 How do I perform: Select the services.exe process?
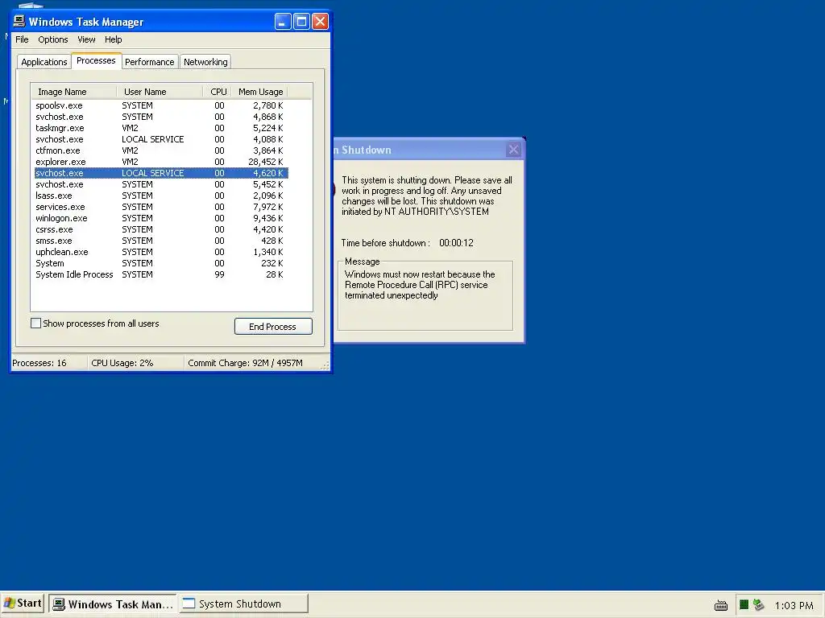(x=161, y=207)
